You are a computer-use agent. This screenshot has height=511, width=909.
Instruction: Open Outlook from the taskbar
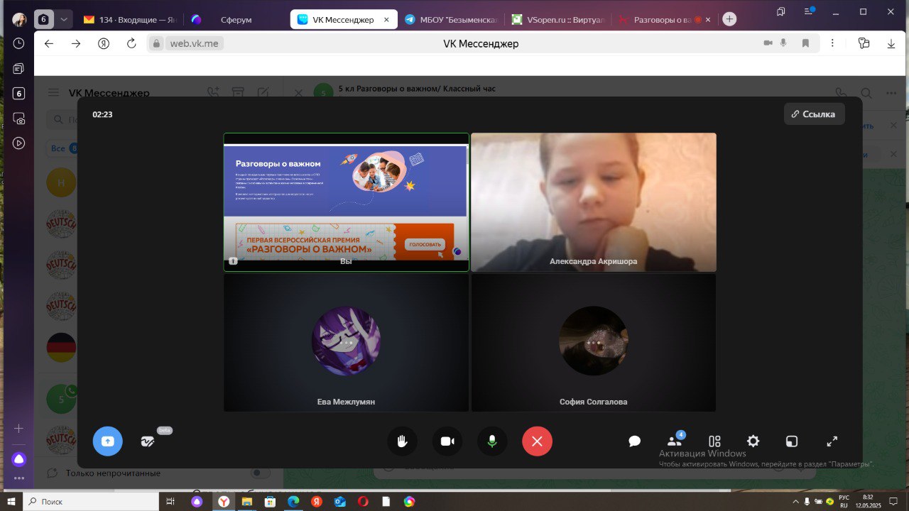[x=339, y=501]
